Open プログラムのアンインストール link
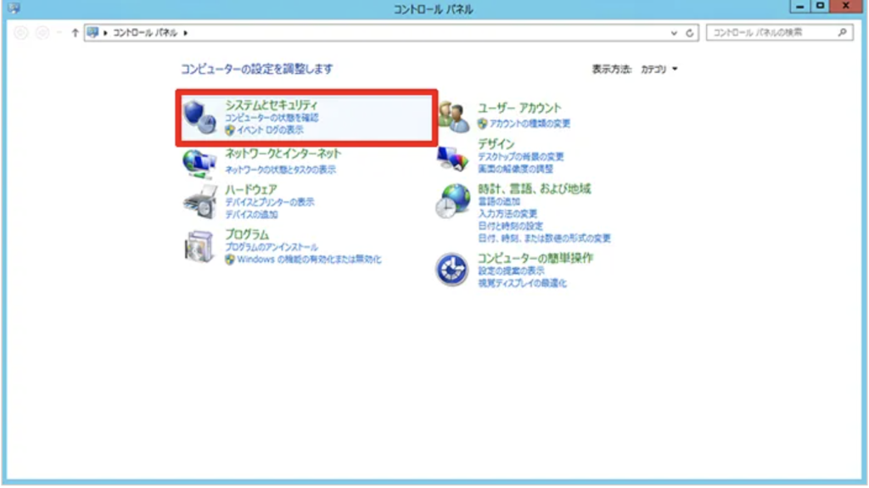The height and width of the screenshot is (488, 869). point(272,247)
